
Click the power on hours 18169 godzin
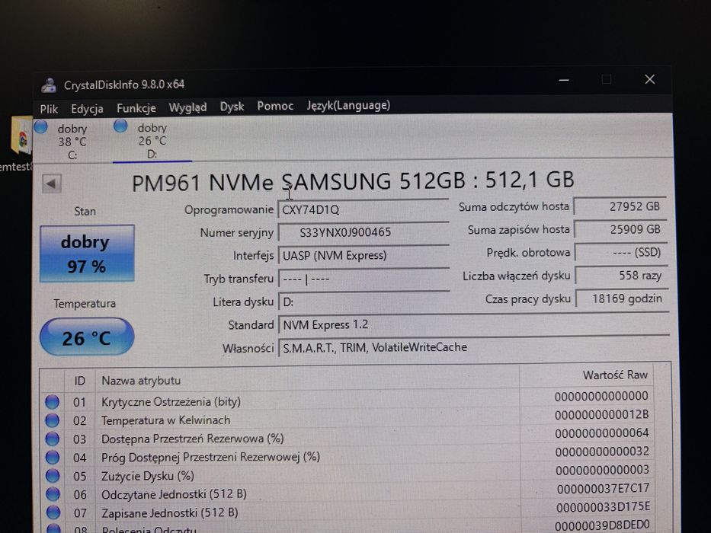click(622, 298)
